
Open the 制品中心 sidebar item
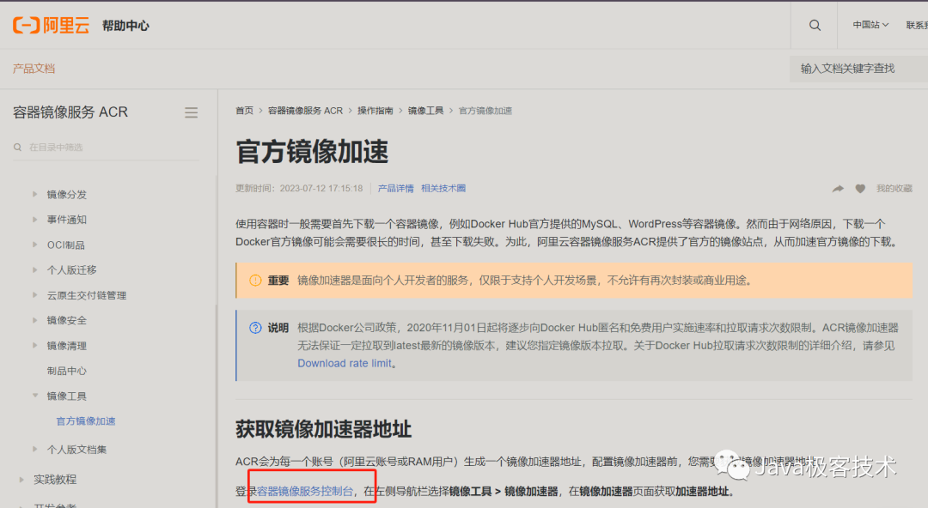coord(67,371)
